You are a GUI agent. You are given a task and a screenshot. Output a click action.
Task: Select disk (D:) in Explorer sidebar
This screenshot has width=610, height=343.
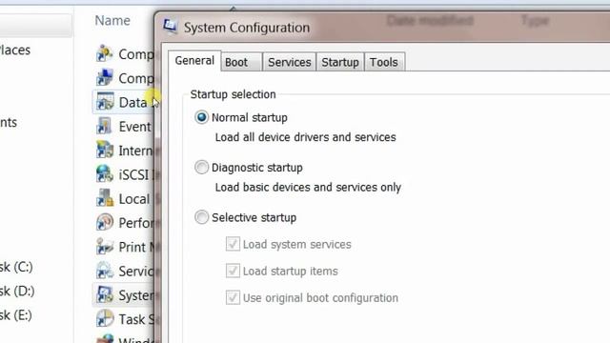(17, 292)
